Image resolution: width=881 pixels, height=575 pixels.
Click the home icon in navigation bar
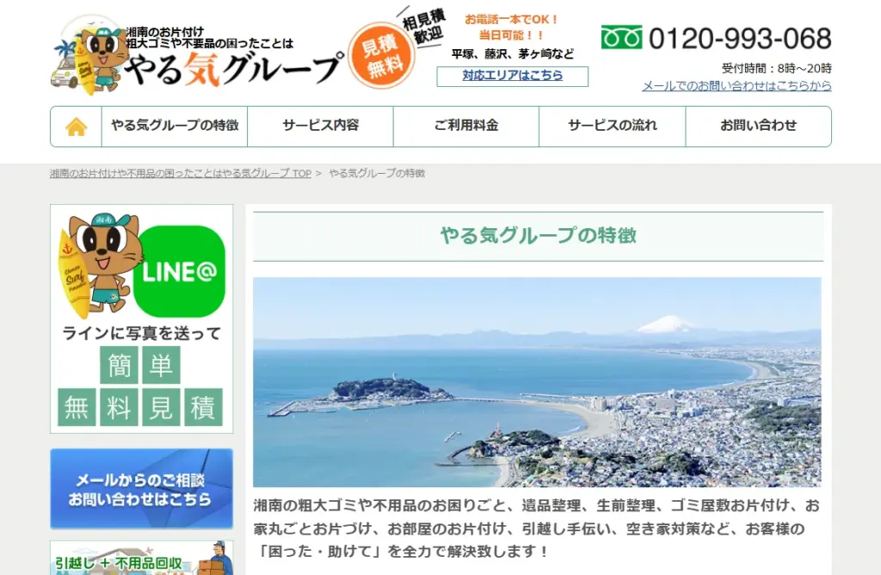77,127
